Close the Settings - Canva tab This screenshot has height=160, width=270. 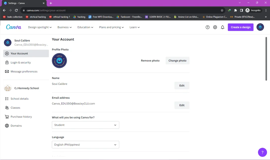(43, 3)
